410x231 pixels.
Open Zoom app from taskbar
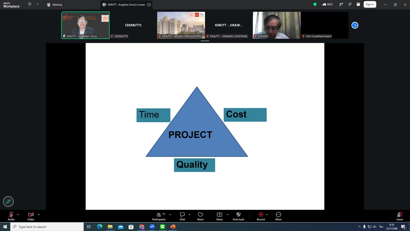click(152, 227)
